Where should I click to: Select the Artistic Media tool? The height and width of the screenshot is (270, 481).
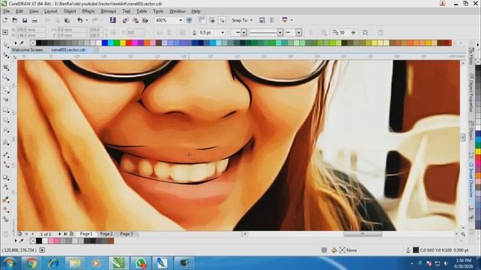click(x=6, y=100)
